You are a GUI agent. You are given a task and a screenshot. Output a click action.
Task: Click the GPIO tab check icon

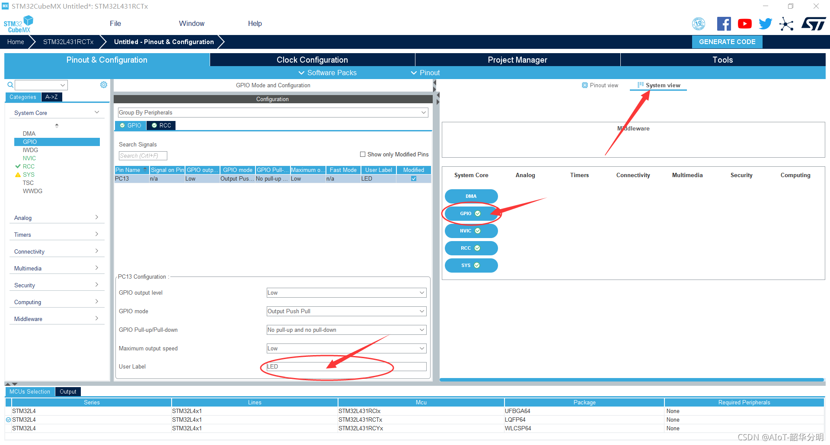(122, 125)
